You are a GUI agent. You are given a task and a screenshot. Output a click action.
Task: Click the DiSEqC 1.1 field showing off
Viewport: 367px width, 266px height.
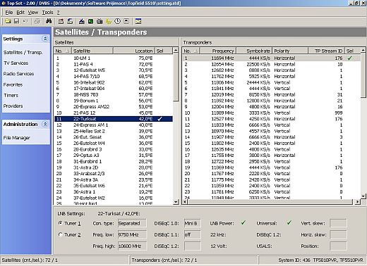tap(192, 234)
